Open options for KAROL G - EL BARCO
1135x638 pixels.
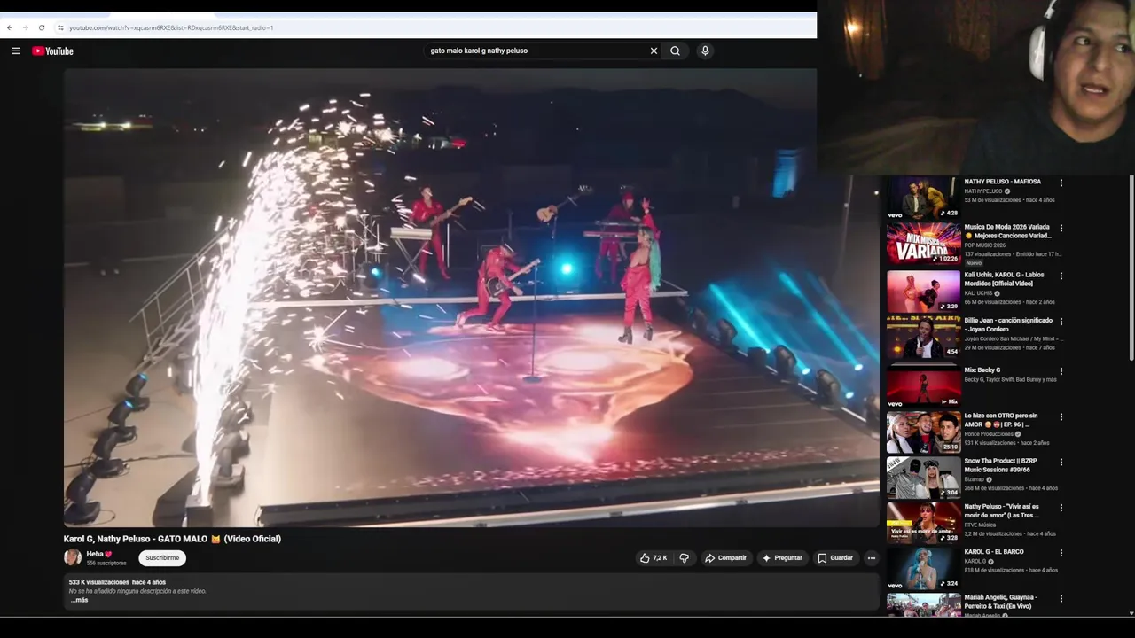pyautogui.click(x=1061, y=553)
